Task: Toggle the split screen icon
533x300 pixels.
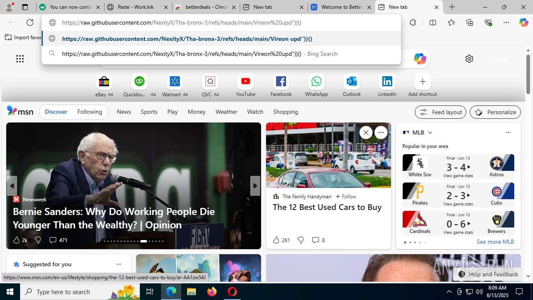Action: 433,22
